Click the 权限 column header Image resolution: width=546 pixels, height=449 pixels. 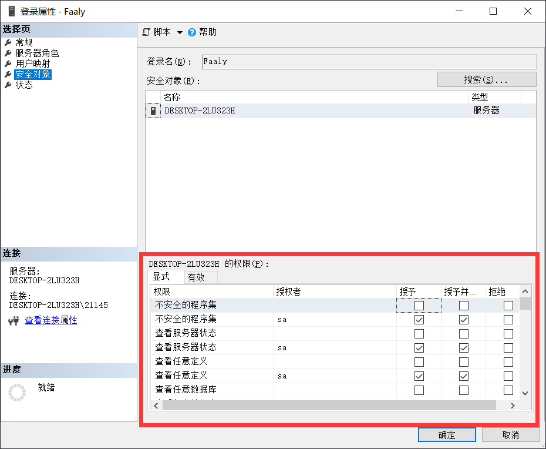pyautogui.click(x=212, y=291)
